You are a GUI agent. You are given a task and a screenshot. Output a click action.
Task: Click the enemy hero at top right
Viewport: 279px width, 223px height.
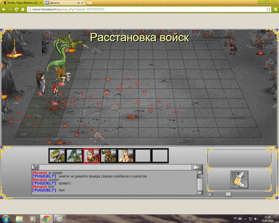232,46
